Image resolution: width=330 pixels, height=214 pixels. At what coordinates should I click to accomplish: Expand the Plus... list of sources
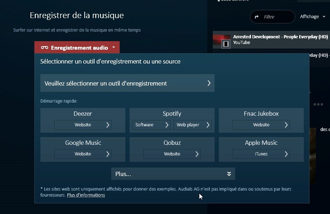click(173, 174)
